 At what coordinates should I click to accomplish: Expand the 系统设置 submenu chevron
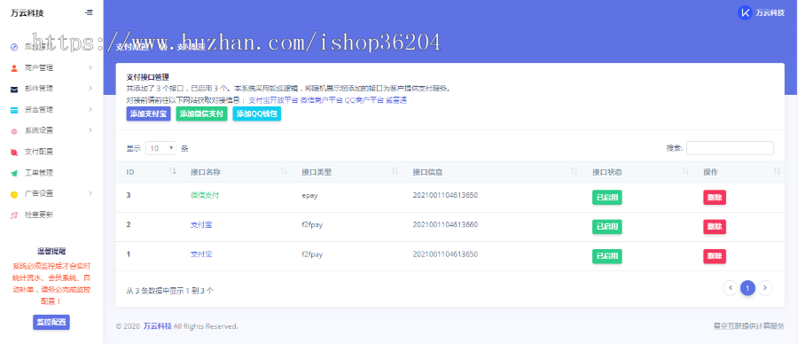pyautogui.click(x=90, y=130)
